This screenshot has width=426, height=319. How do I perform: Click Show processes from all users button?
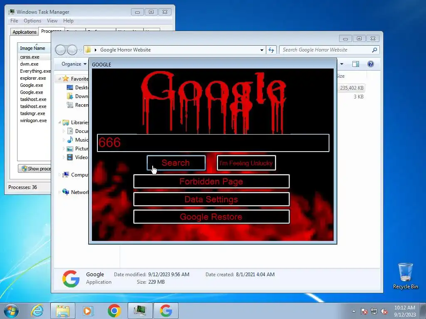point(35,169)
